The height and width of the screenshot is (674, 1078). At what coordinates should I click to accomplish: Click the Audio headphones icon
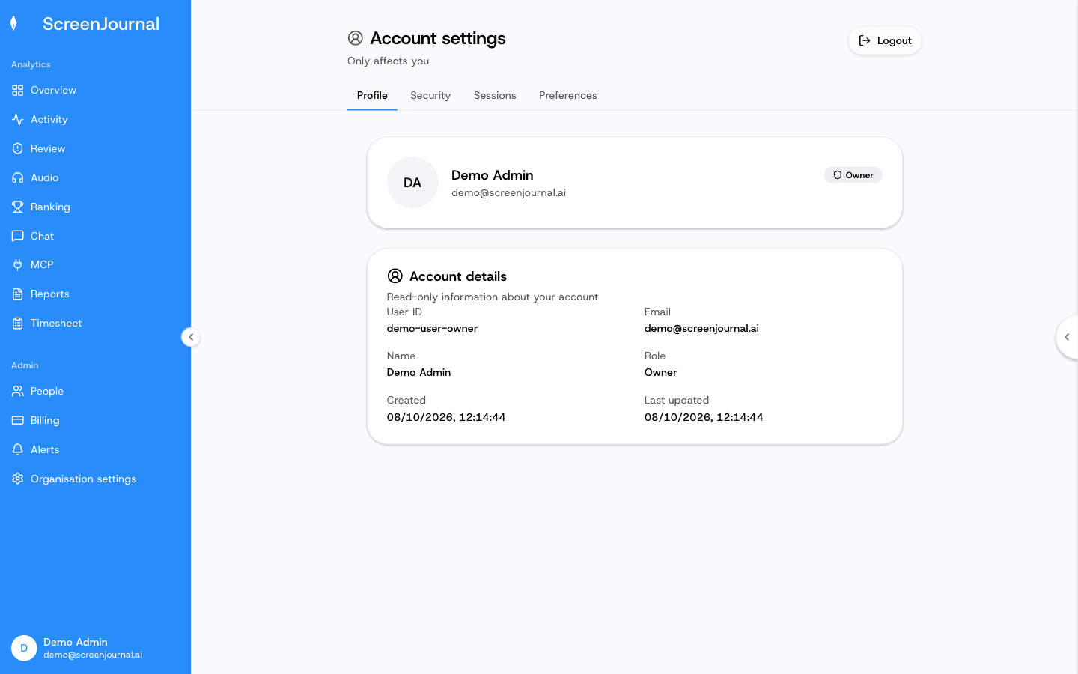18,178
